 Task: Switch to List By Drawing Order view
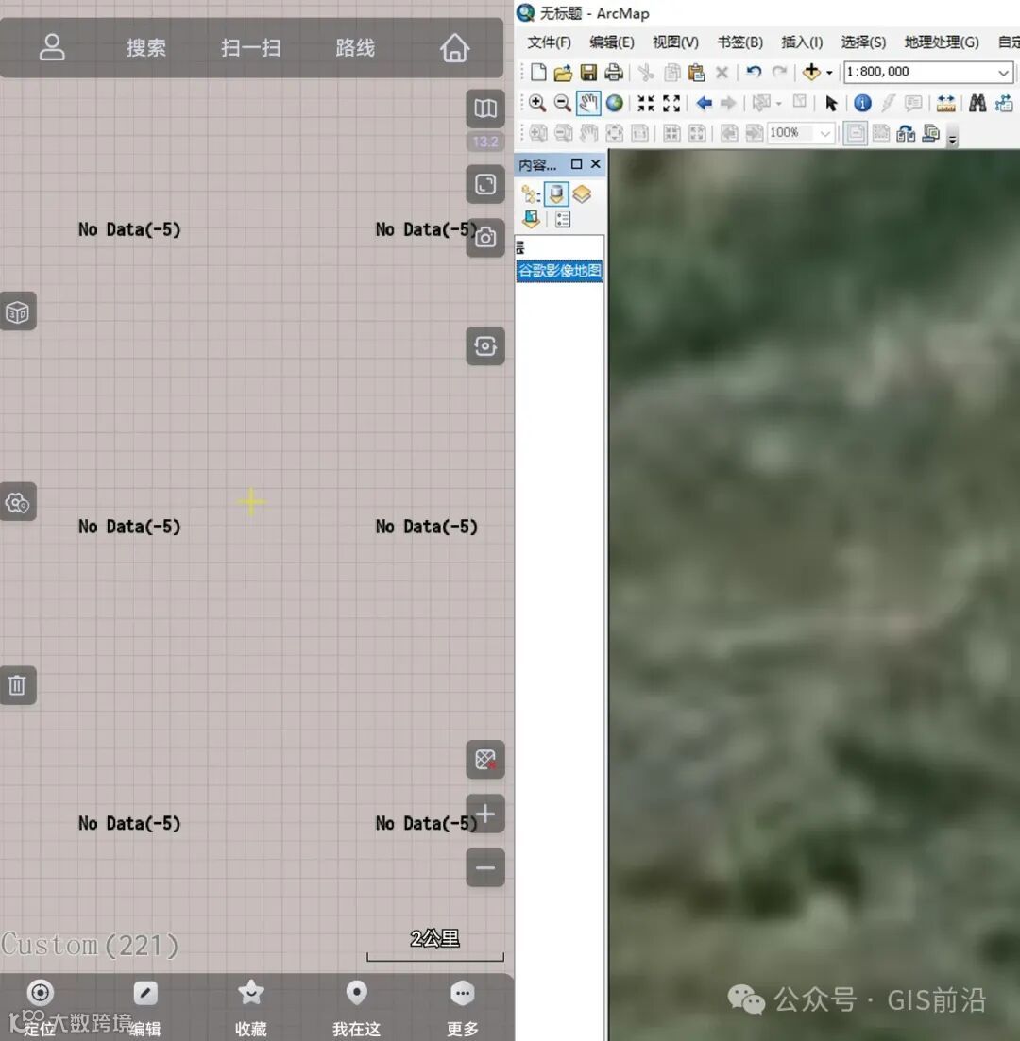530,193
